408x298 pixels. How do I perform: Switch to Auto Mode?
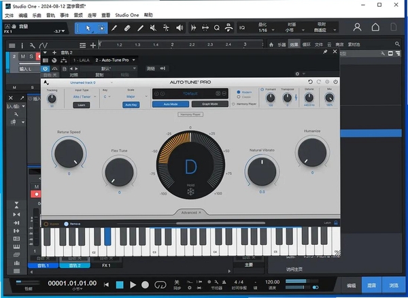click(x=171, y=104)
